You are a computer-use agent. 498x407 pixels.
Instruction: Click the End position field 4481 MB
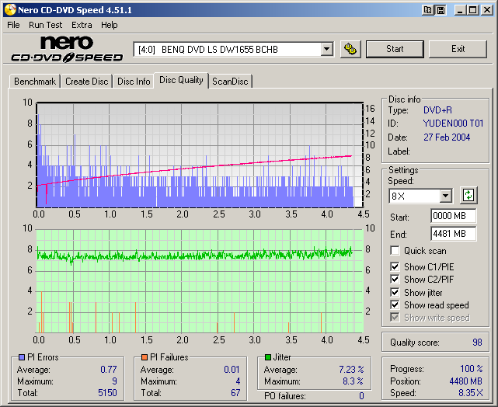click(453, 234)
